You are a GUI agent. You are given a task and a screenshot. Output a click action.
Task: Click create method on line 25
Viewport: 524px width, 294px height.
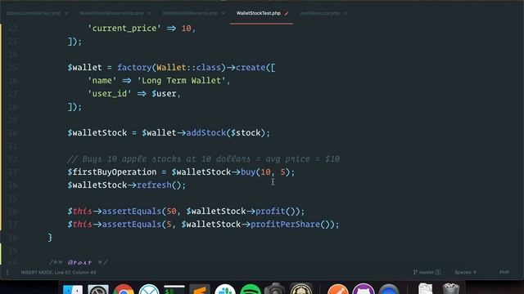(251, 68)
